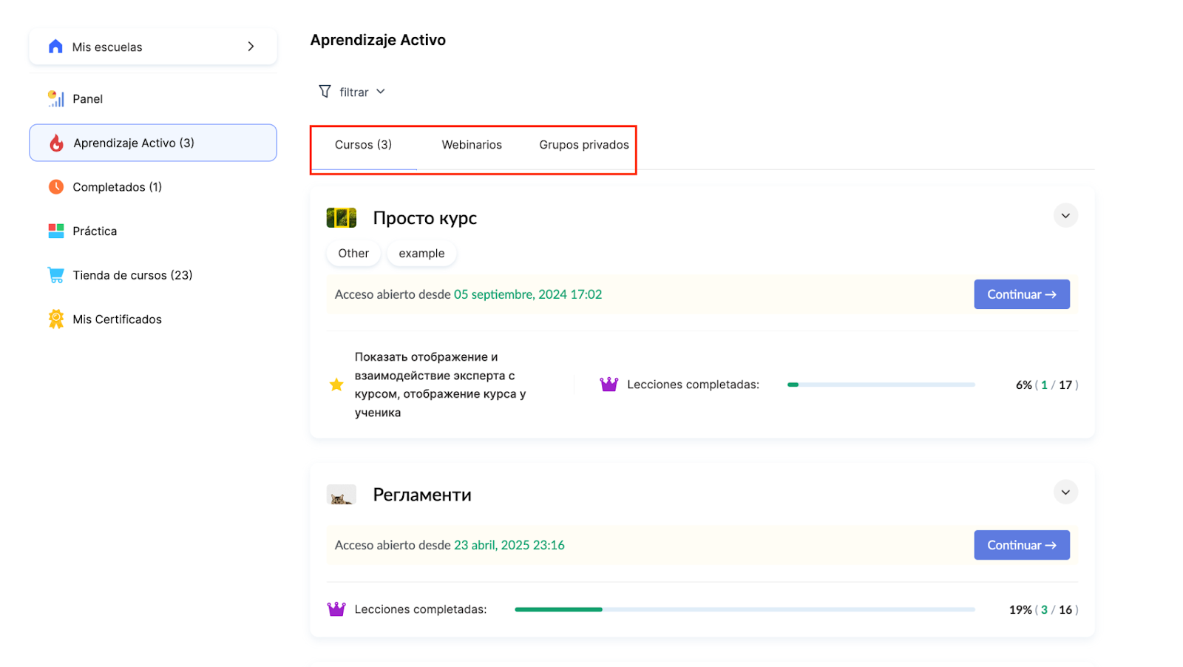Screen dimensions: 1183x667
Task: Open the Grupos privados tab
Action: [583, 145]
